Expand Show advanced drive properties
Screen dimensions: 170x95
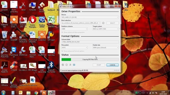(73, 32)
